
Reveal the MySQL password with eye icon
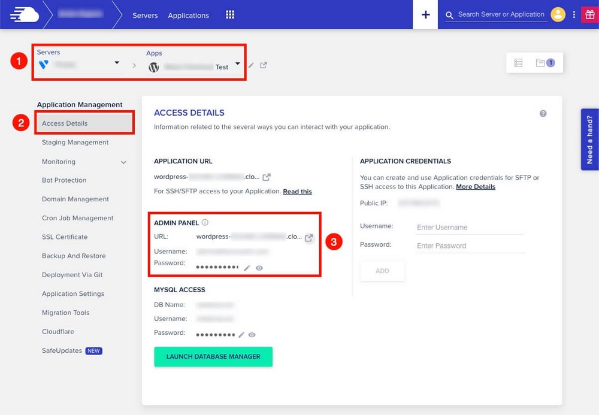pos(252,335)
